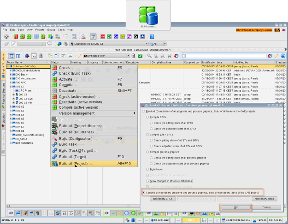Select Check the editing state of all CFCs
Image resolution: width=288 pixels, height=224 pixels.
click(151, 123)
